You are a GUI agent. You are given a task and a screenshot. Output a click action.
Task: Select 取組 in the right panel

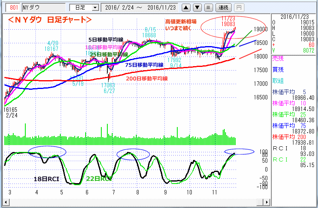pos(278,80)
